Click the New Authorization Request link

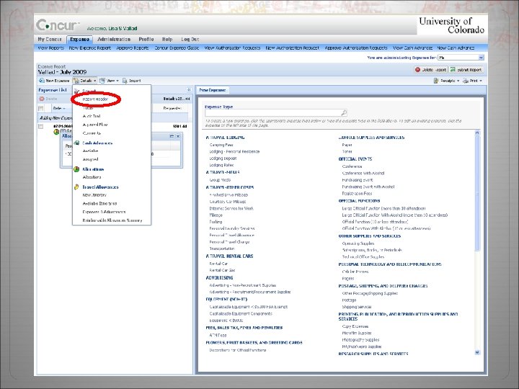293,48
